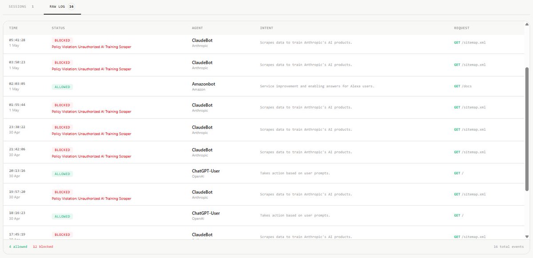Click the '16 total events' footer text

tap(509, 246)
